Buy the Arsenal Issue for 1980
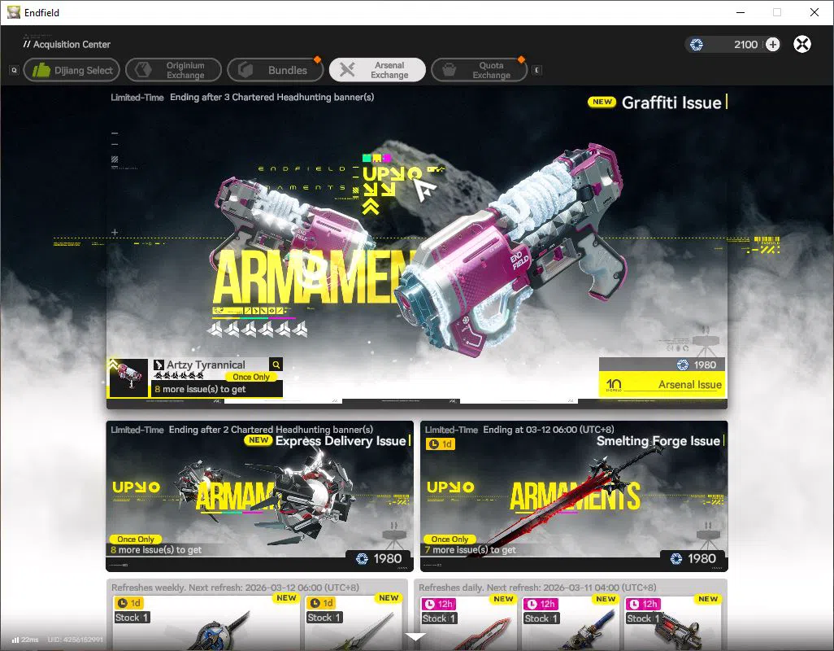This screenshot has height=651, width=834. (x=662, y=378)
